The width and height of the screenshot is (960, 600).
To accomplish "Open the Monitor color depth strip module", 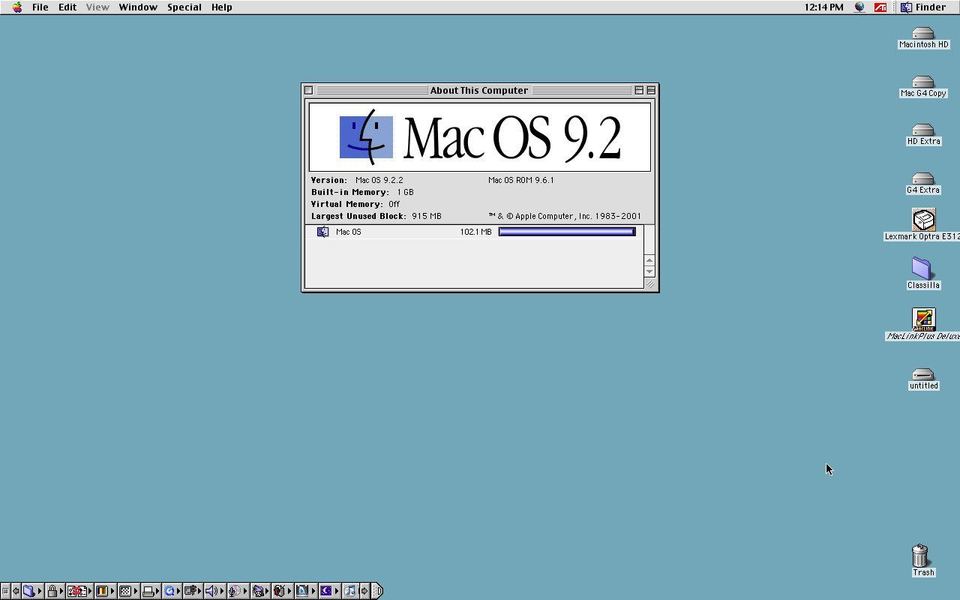I will [x=104, y=591].
